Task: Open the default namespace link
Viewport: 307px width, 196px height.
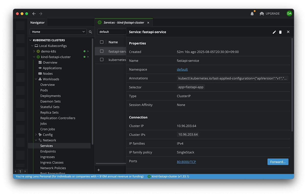Action: 182,70
